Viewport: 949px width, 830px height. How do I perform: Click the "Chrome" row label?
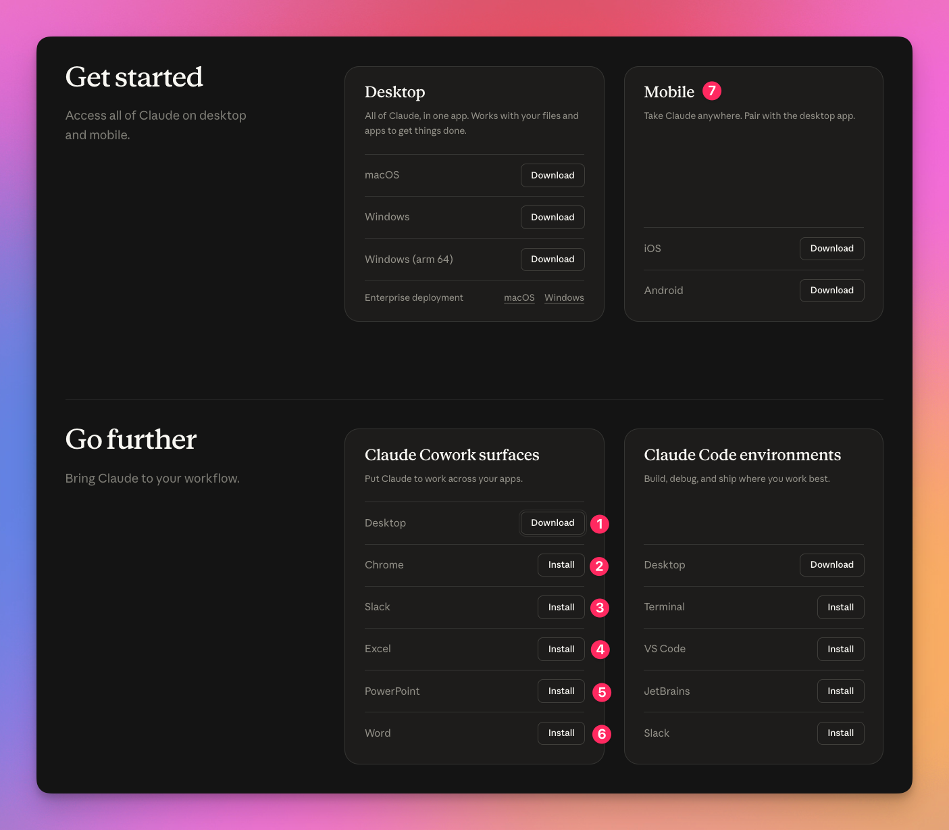[x=384, y=564]
